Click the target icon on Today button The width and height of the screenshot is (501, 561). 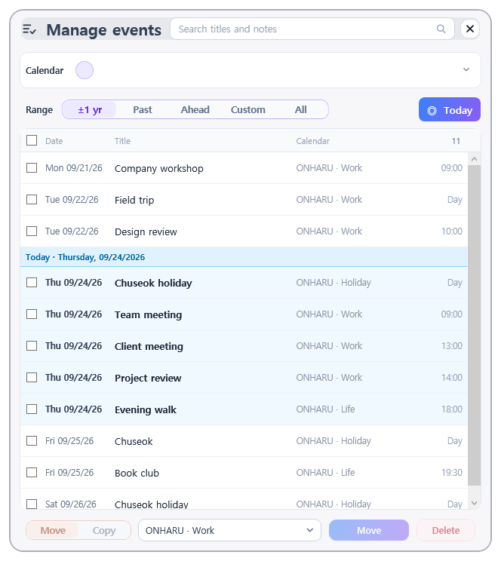[432, 111]
